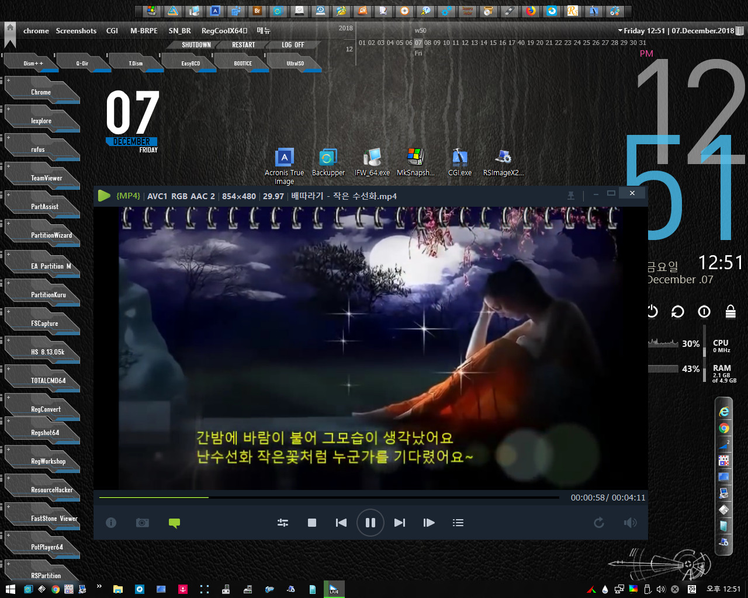The width and height of the screenshot is (748, 598).
Task: Expand plus marker above TeamViewer launcher
Action: tap(8, 166)
